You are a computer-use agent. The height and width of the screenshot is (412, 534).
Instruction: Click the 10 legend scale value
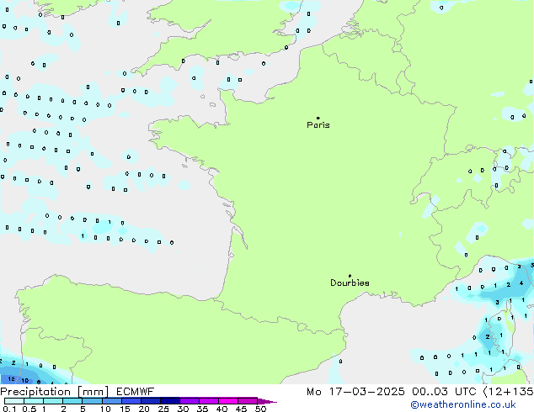[x=105, y=409]
